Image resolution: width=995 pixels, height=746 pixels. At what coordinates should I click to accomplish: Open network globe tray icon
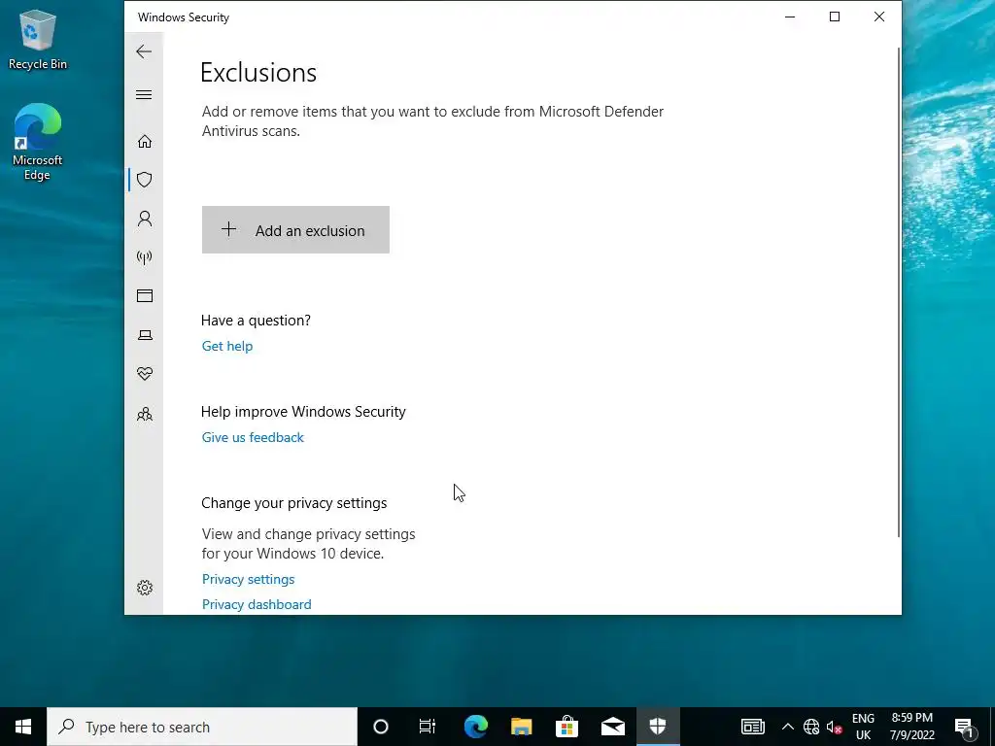click(811, 727)
